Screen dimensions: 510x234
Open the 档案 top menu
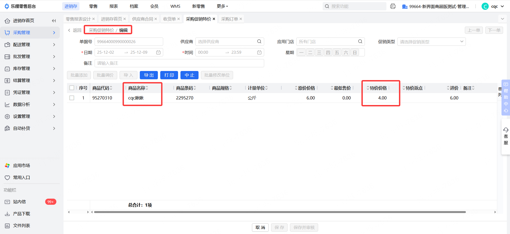134,6
